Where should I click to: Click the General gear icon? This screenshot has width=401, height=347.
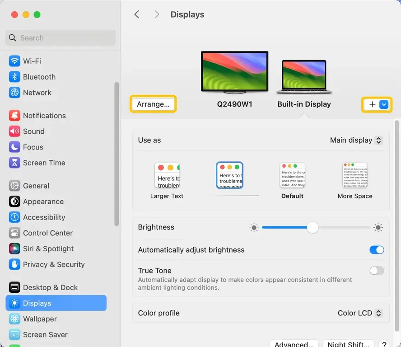(x=14, y=186)
